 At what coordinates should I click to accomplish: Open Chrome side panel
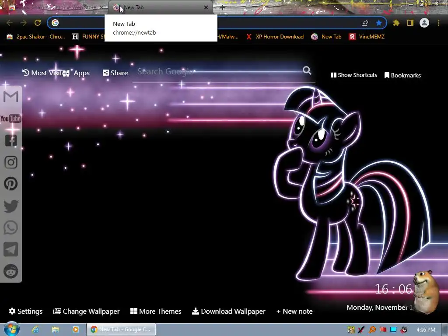click(x=410, y=23)
